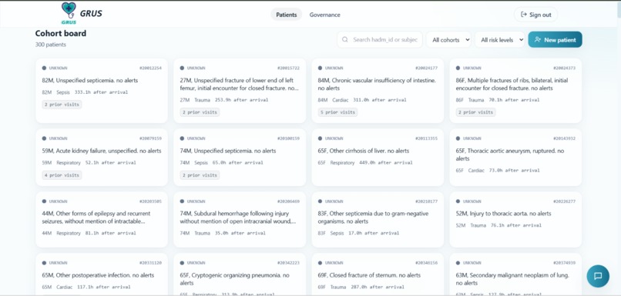Image resolution: width=621 pixels, height=296 pixels.
Task: Click '2 prior visits' on 86F card
Action: tap(475, 112)
